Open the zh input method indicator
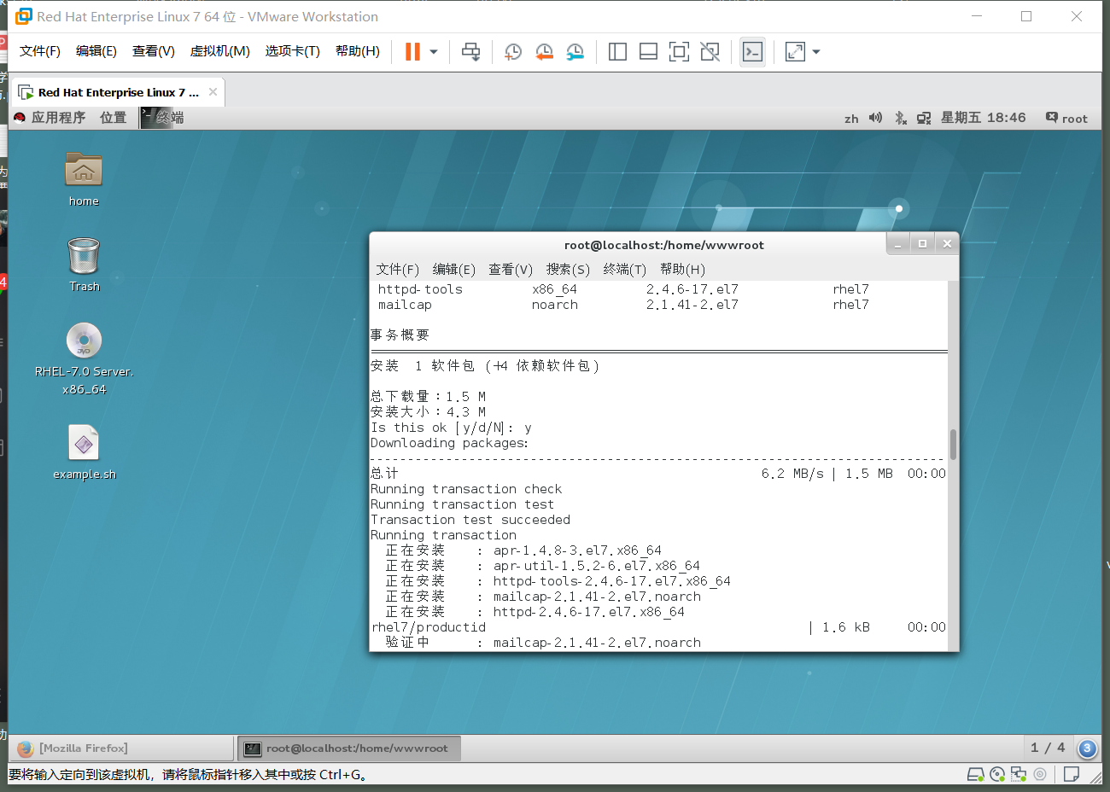This screenshot has width=1110, height=792. 851,119
